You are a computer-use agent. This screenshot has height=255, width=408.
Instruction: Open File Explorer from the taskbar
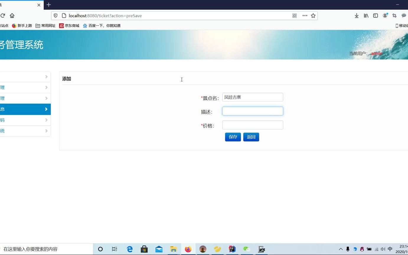pyautogui.click(x=173, y=249)
